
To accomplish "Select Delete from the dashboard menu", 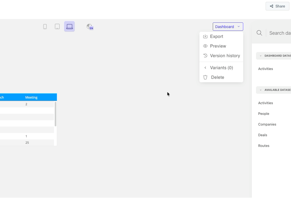I will coord(221,77).
